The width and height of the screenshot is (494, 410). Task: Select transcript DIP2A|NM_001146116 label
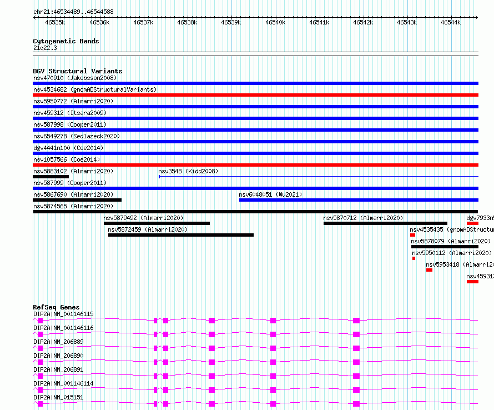click(63, 328)
